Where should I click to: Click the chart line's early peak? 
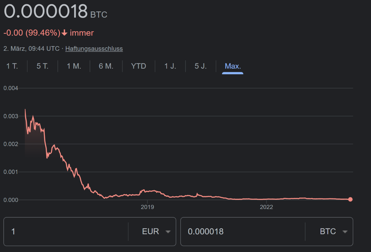click(25, 109)
